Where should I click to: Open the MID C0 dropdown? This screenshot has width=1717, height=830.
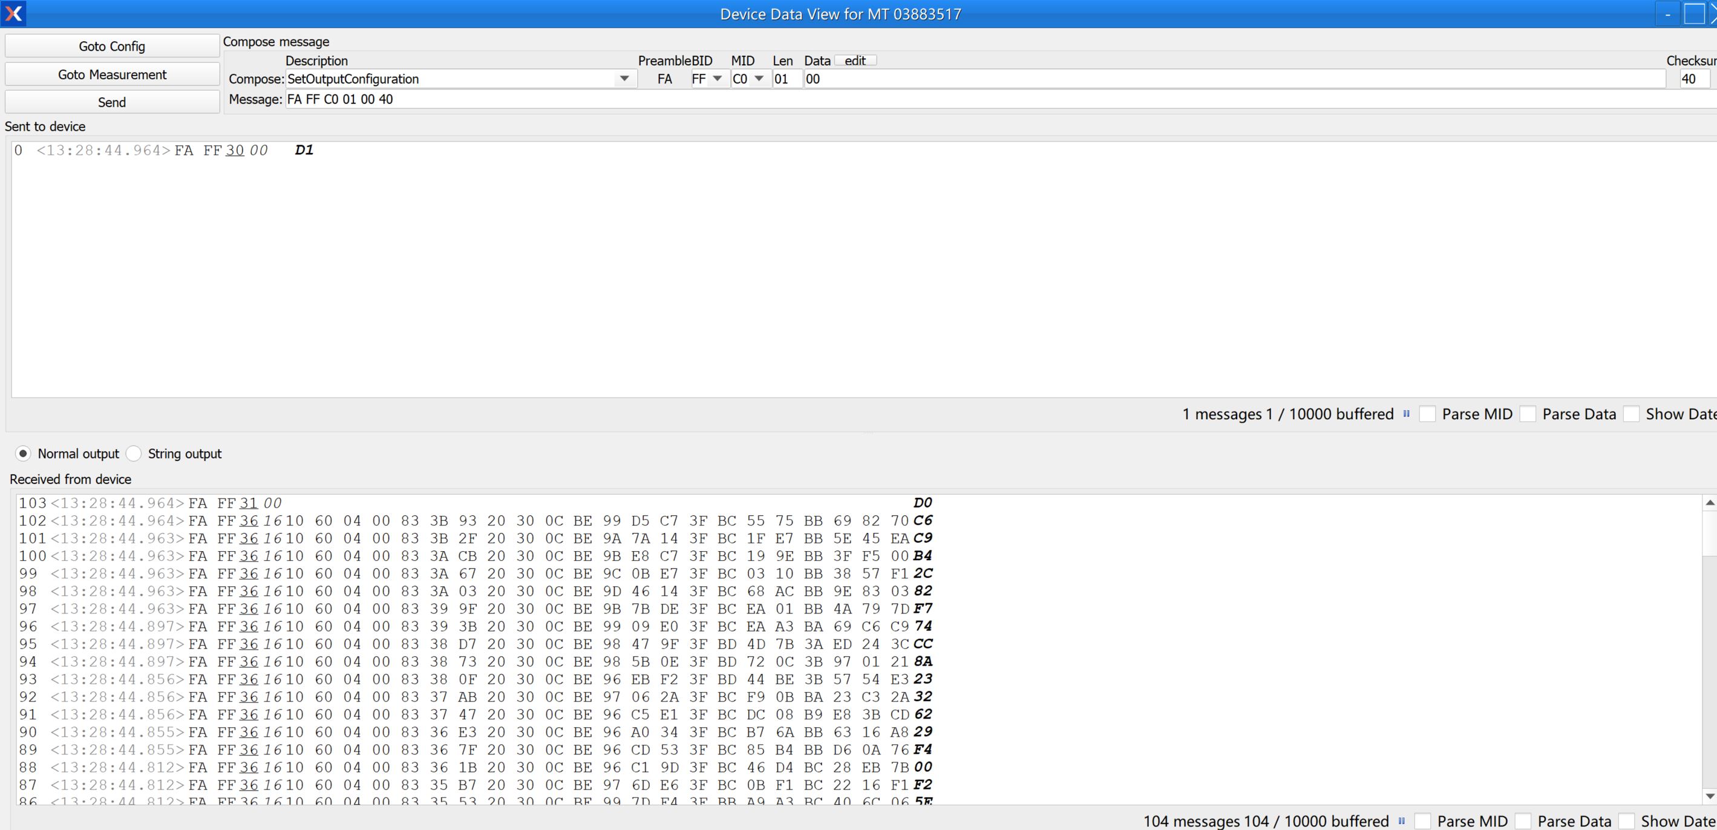tap(759, 79)
